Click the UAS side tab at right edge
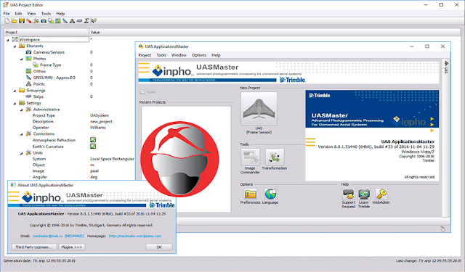The image size is (465, 272). click(x=446, y=67)
